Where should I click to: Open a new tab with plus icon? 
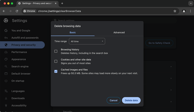pyautogui.click(x=62, y=3)
